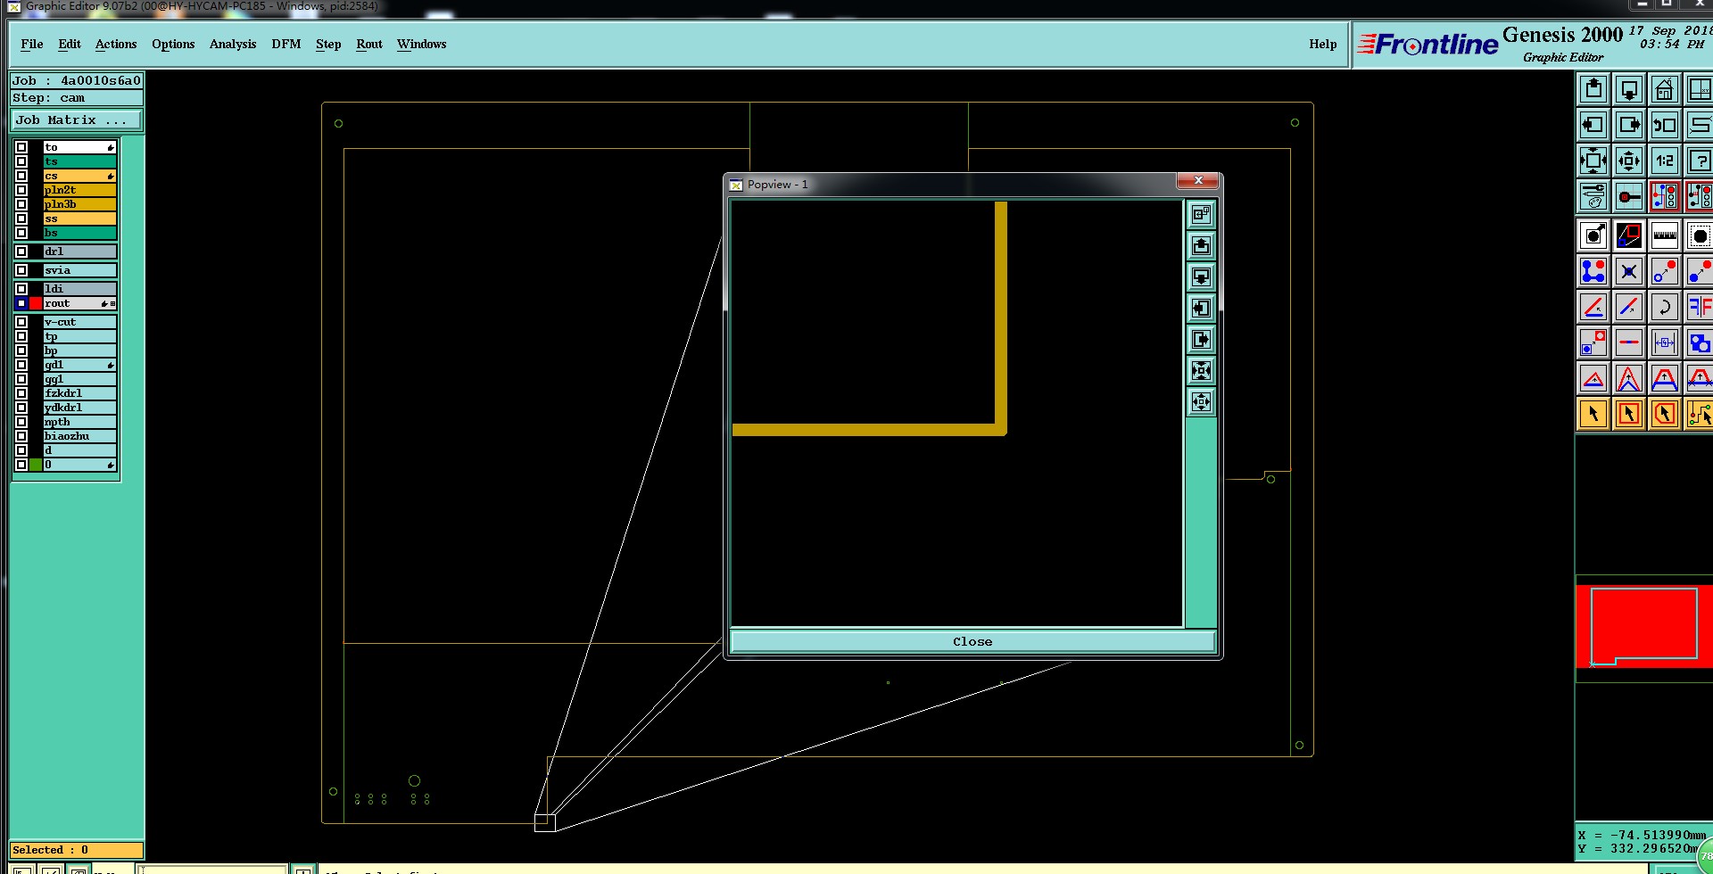Select the ruler measurement tool
Viewport: 1713px width, 874px height.
(1665, 235)
